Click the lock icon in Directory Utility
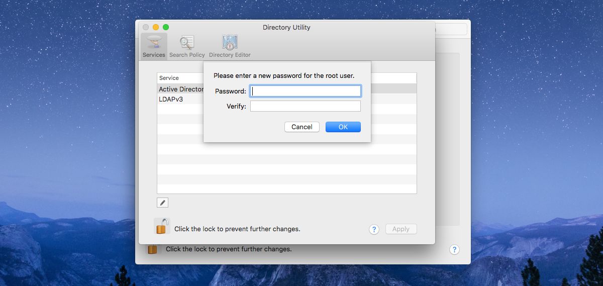The image size is (603, 286). 162,226
